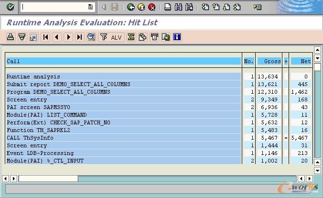The height and width of the screenshot is (198, 323).
Task: Click the ALV display button
Action: [x=111, y=37]
